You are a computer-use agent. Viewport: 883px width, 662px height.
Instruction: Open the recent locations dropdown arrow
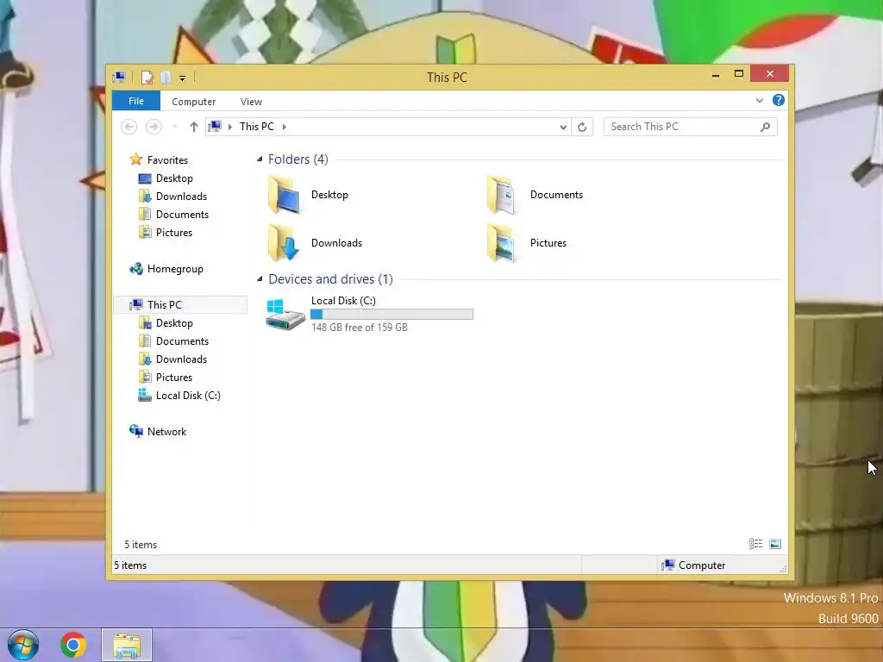[x=174, y=127]
